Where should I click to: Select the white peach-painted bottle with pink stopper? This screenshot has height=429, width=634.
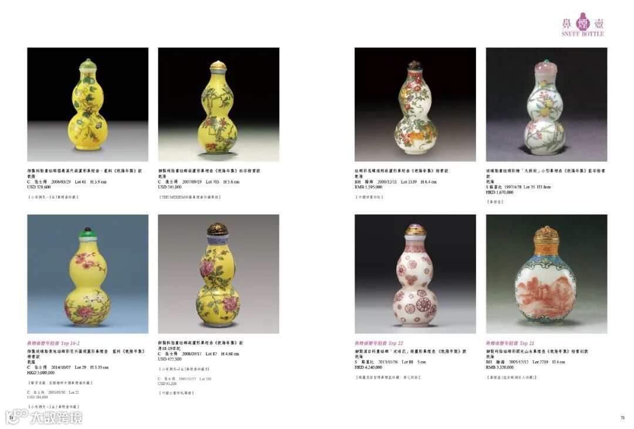(547, 104)
